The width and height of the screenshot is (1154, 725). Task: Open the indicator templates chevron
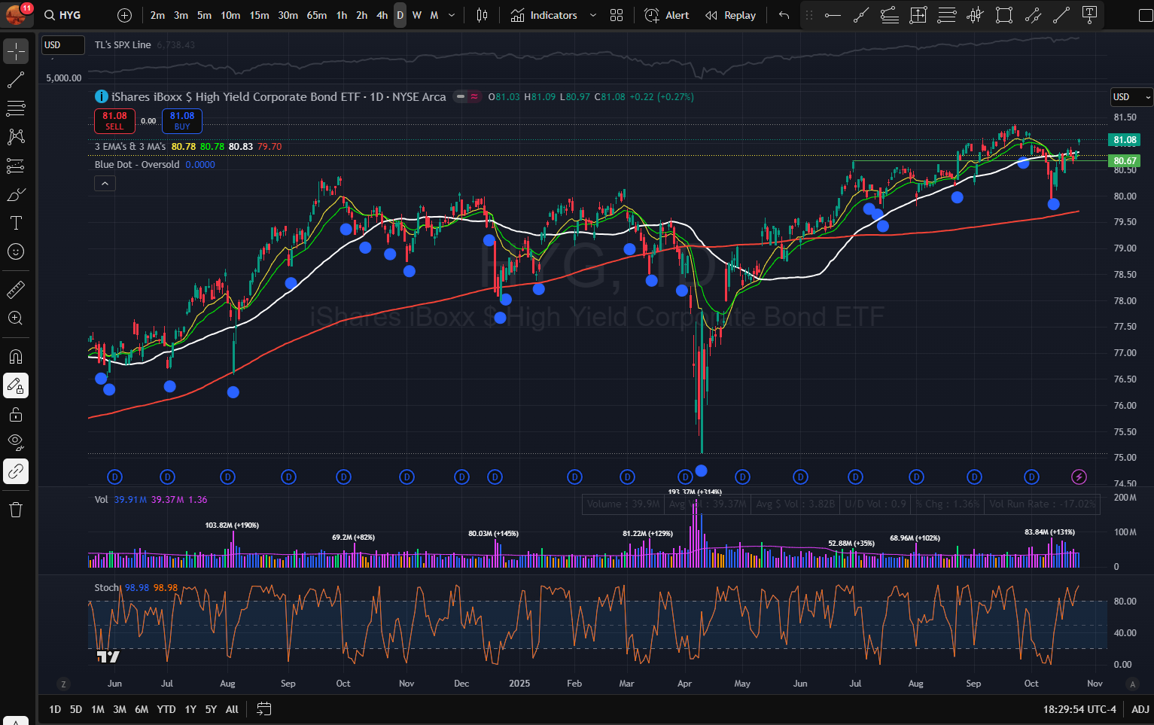(593, 15)
